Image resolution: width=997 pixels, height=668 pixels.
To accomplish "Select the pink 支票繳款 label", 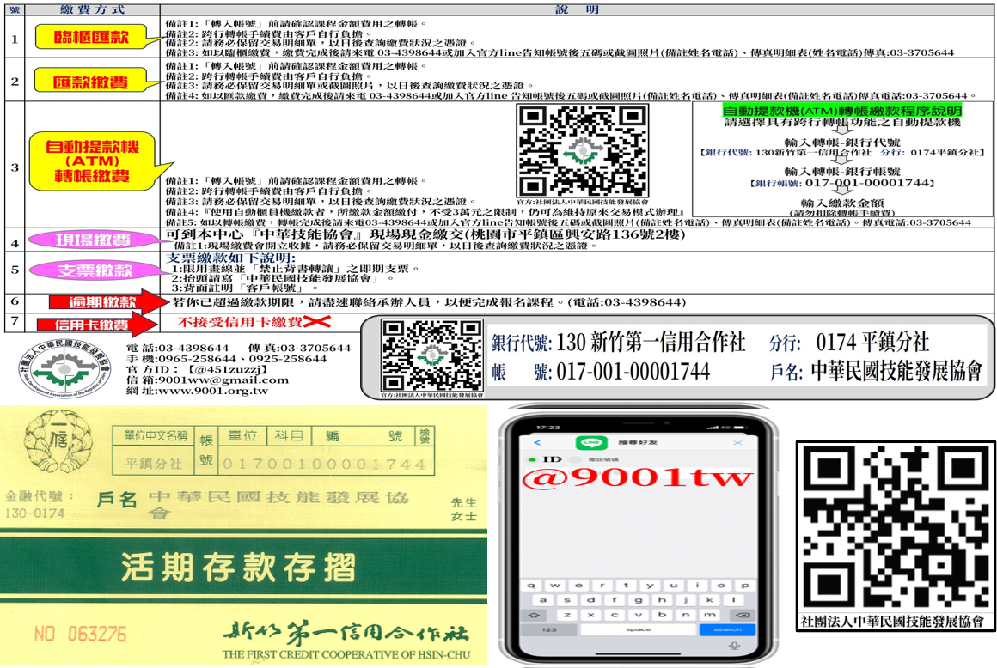I will point(95,270).
